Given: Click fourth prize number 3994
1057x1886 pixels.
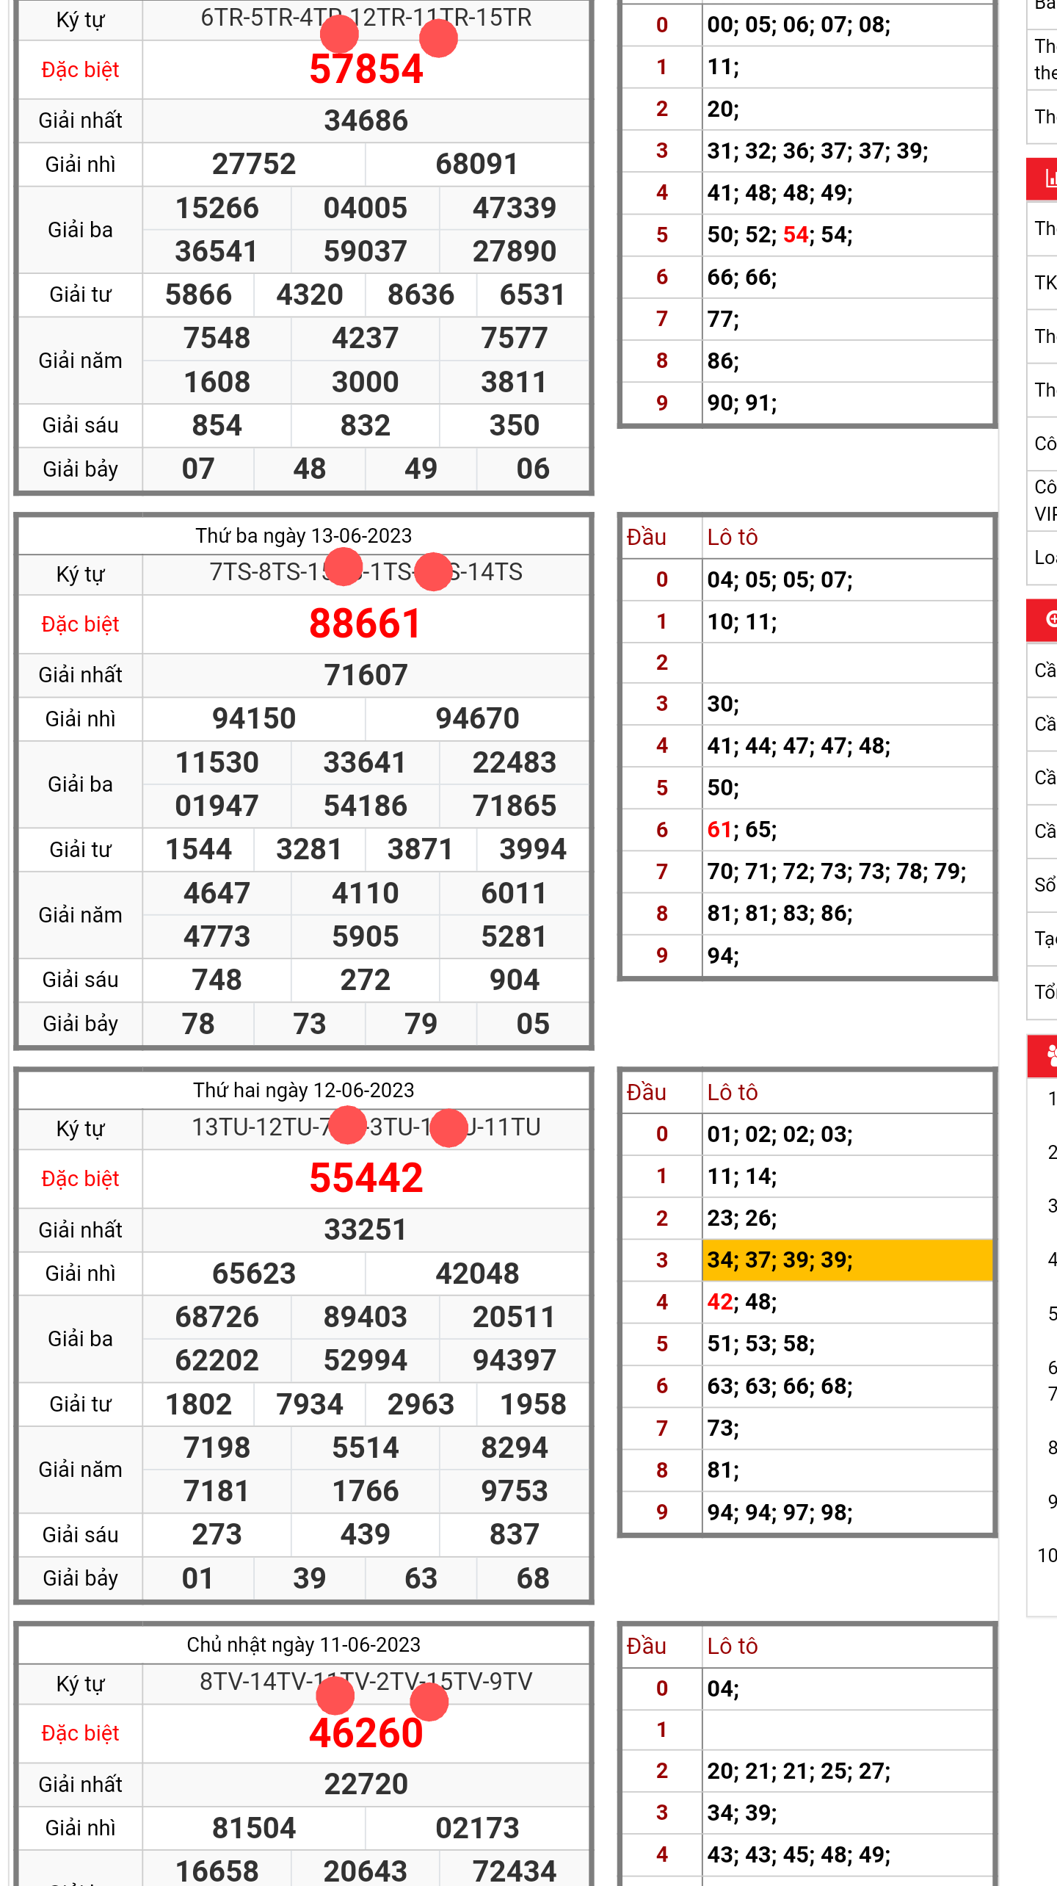Looking at the screenshot, I should 533,850.
